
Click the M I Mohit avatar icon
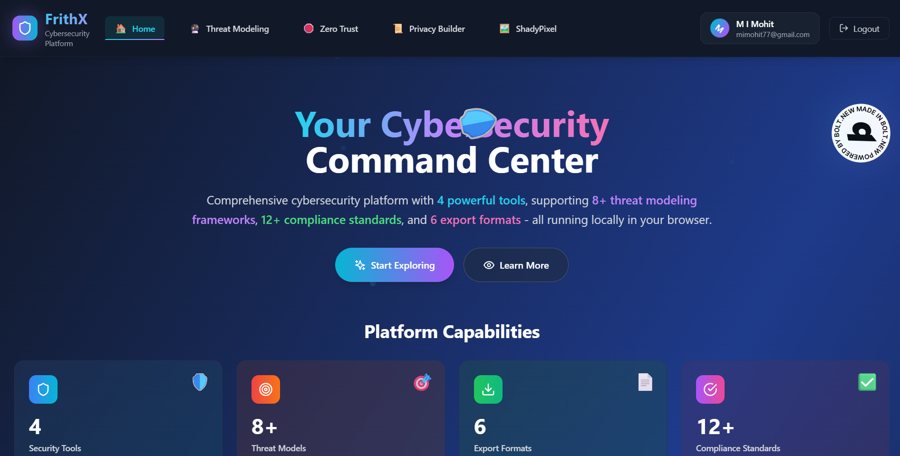click(x=720, y=29)
